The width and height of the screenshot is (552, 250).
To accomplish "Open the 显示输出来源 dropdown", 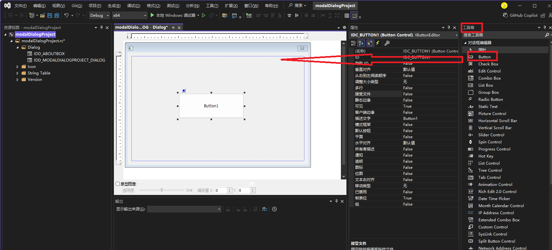I will click(184, 209).
